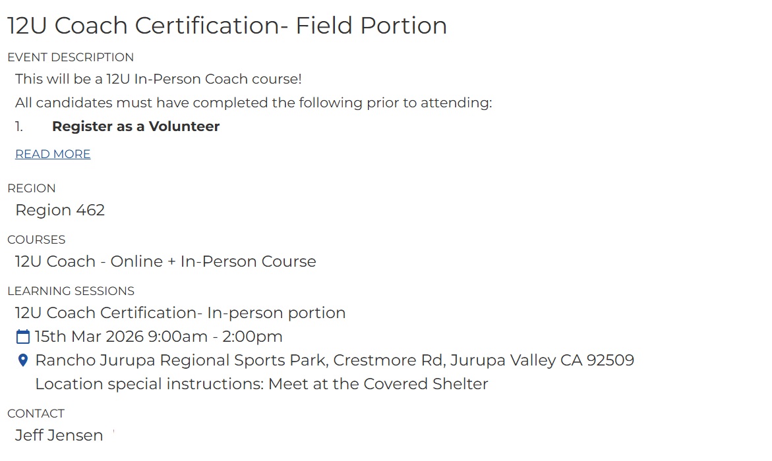Click the EVENT DESCRIPTION heading label
The height and width of the screenshot is (461, 772).
(x=71, y=57)
